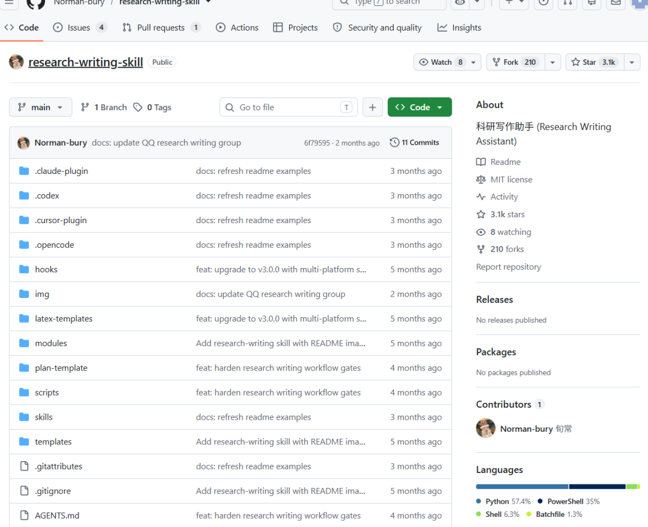Switch to the Issues tab
The image size is (648, 527).
pyautogui.click(x=80, y=28)
